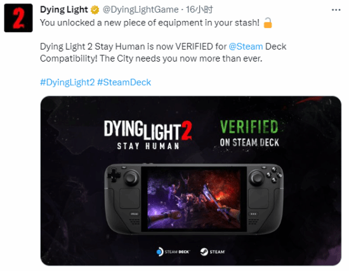Click the unlocked padlock emoji
The width and height of the screenshot is (349, 271).
(x=268, y=23)
